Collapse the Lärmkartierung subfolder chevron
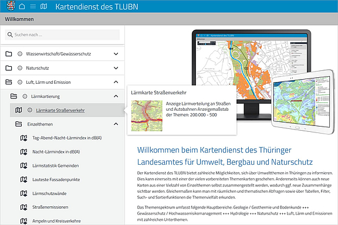 [116, 96]
